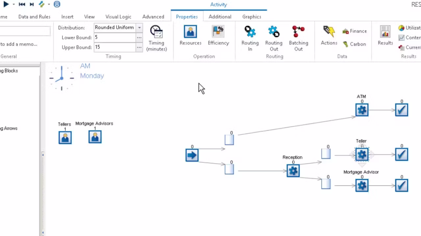421x236 pixels.
Task: Select the ATM activity node
Action: tap(362, 110)
